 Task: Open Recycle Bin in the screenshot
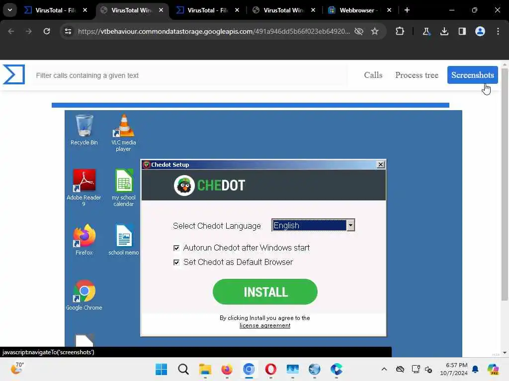(x=84, y=129)
